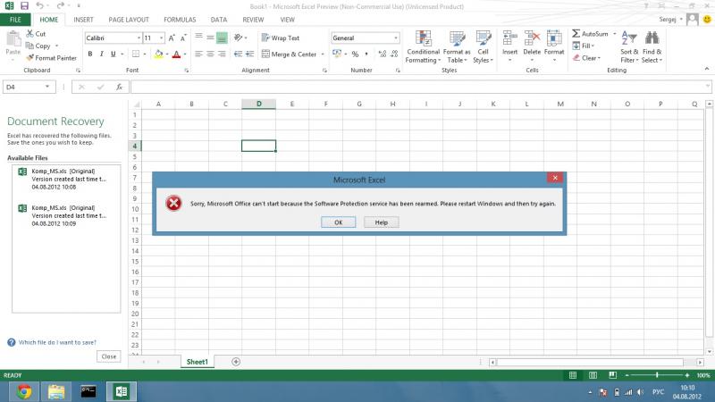Toggle Center horizontal alignment
Screen dimensions: 715x402
coord(210,54)
